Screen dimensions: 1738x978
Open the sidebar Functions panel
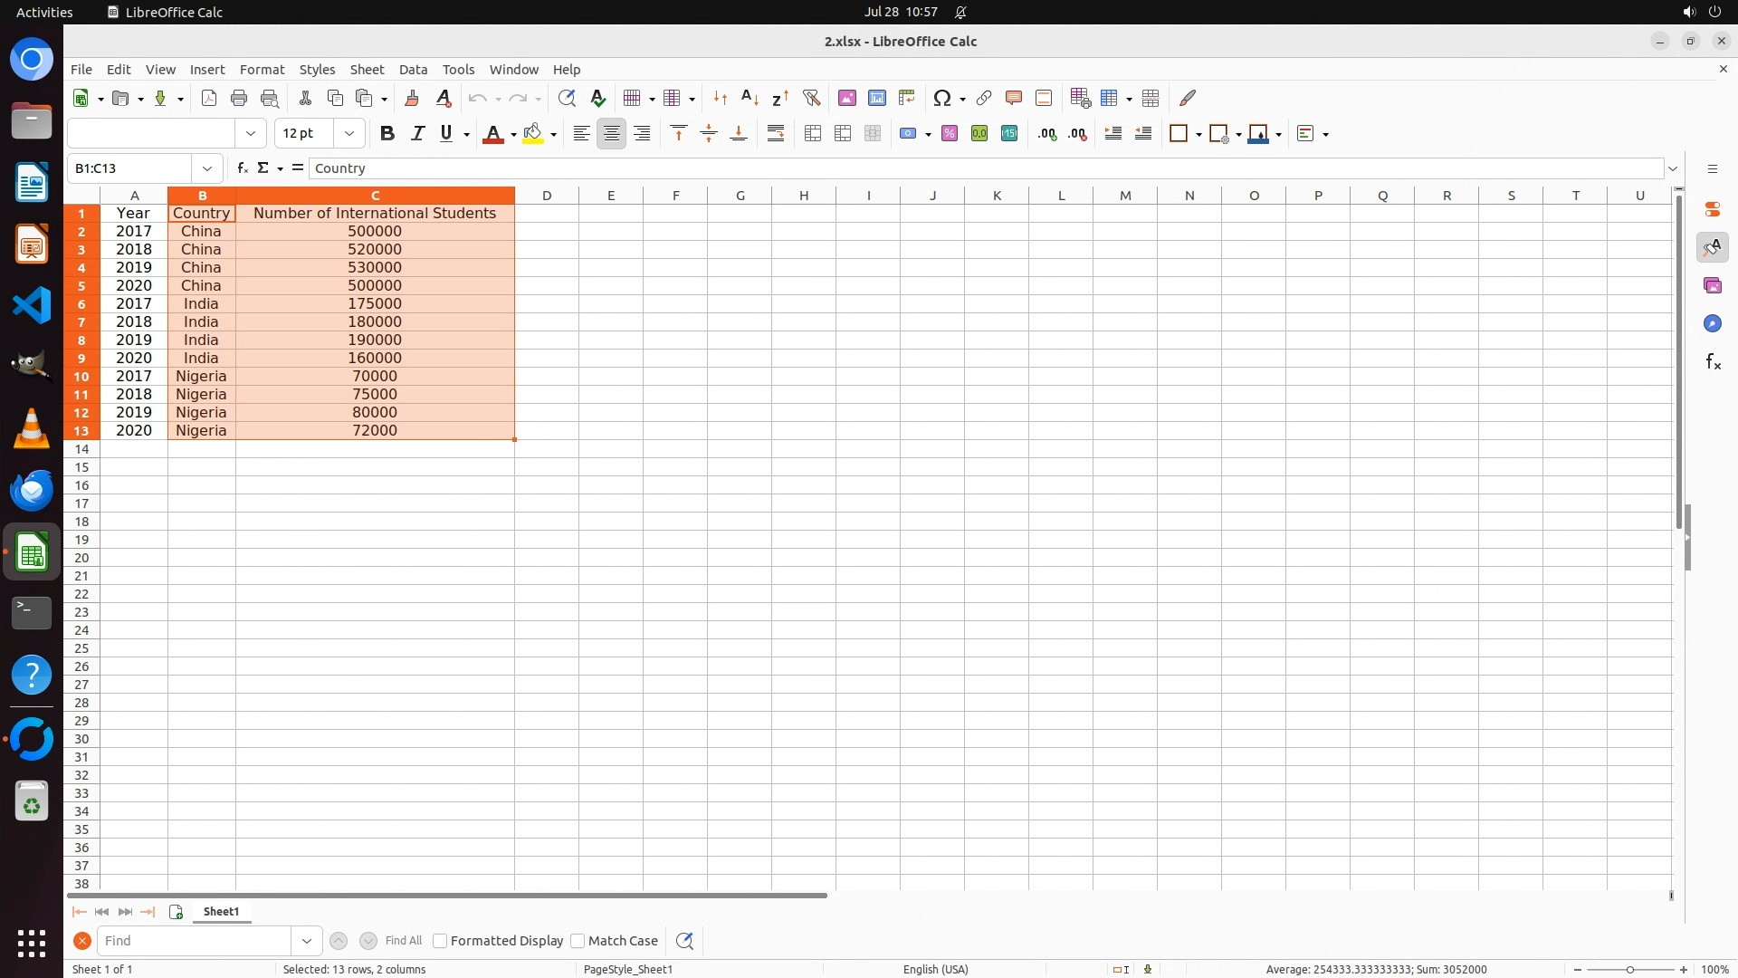[1712, 362]
